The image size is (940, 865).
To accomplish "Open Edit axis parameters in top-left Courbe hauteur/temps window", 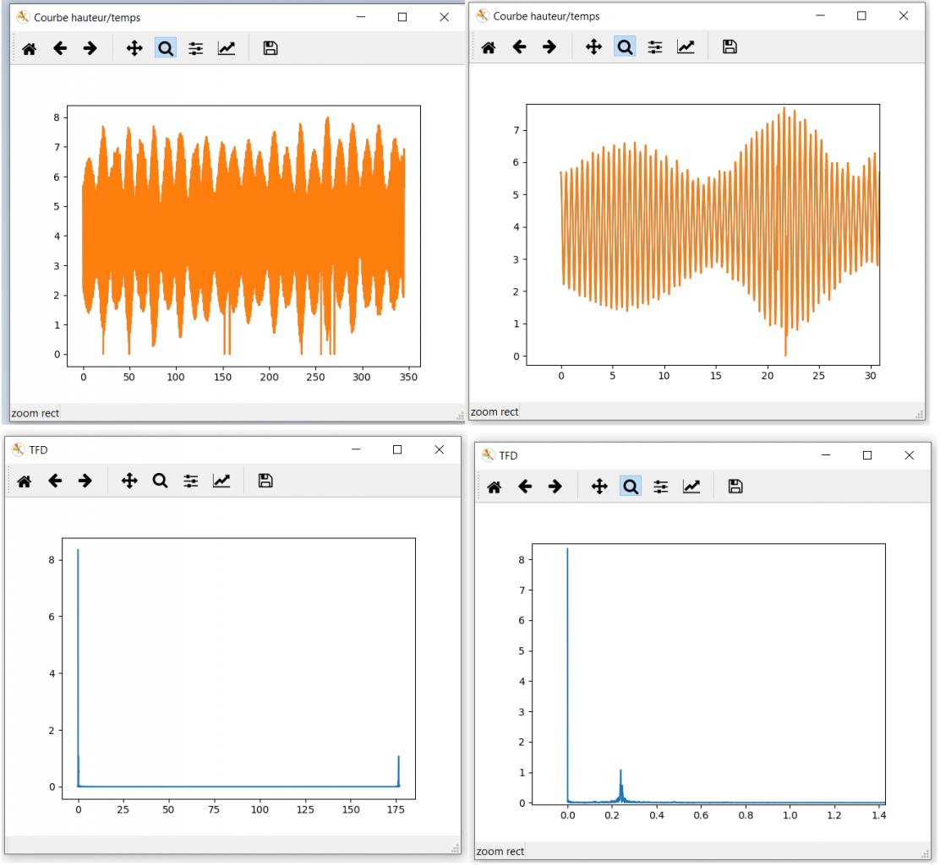I will 226,48.
